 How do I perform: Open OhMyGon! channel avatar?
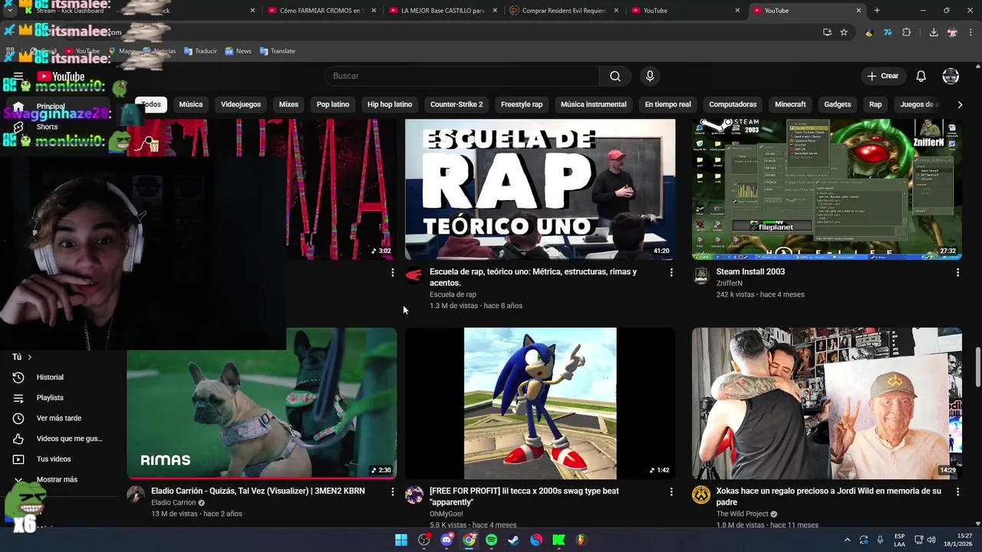(414, 495)
